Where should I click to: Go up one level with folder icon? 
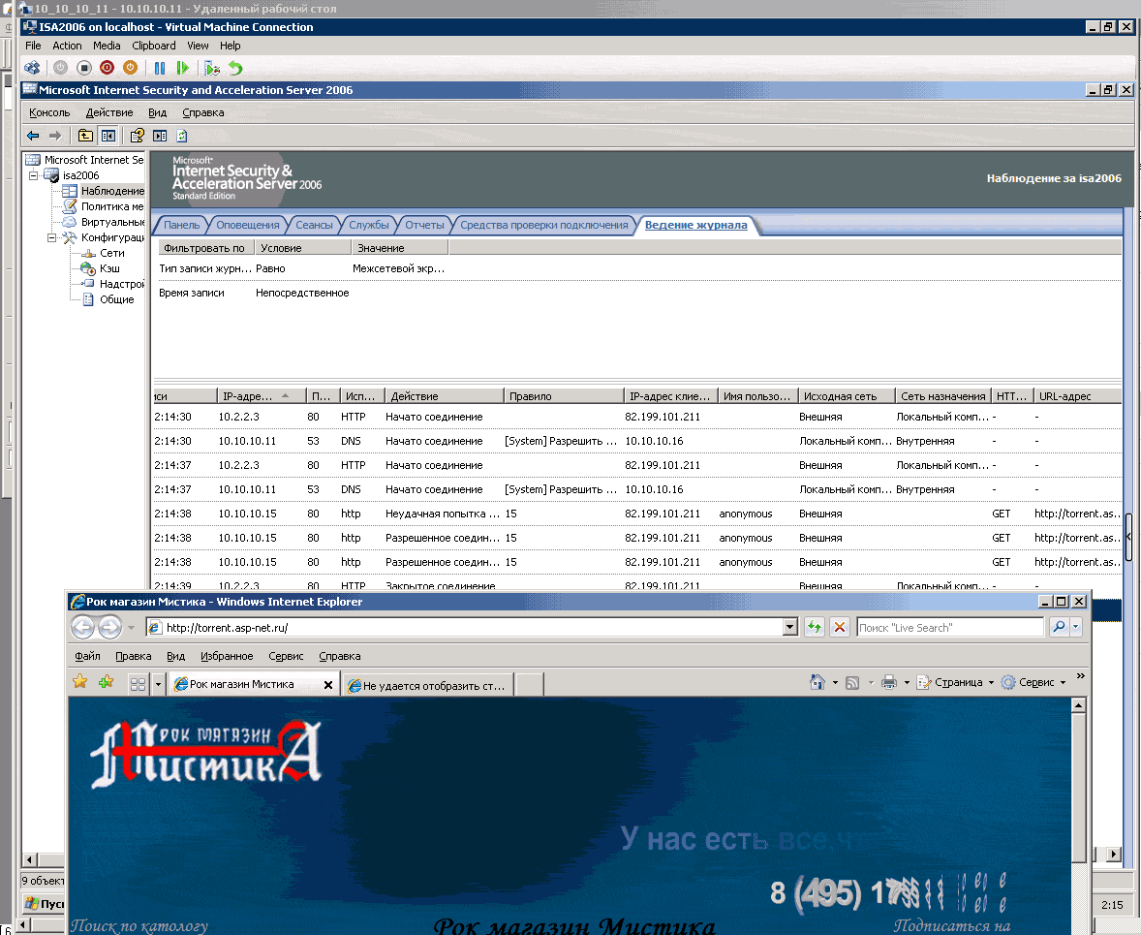click(85, 136)
